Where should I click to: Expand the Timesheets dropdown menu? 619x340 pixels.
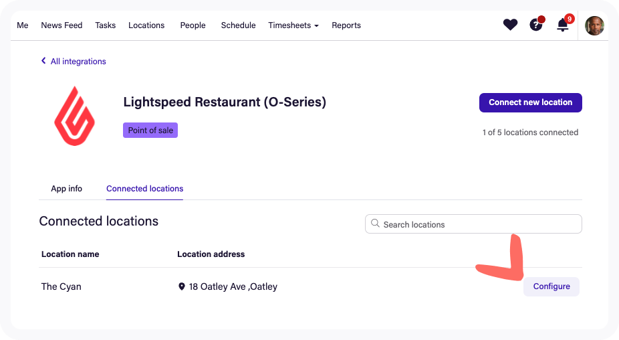(x=293, y=25)
